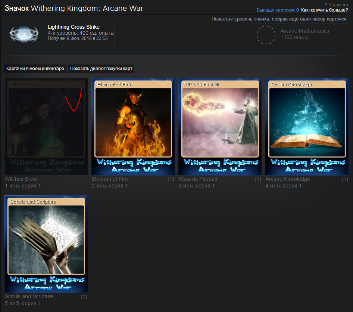Click 'Выпадет карточек: 0' text
Image resolution: width=353 pixels, height=312 pixels.
[x=278, y=10]
